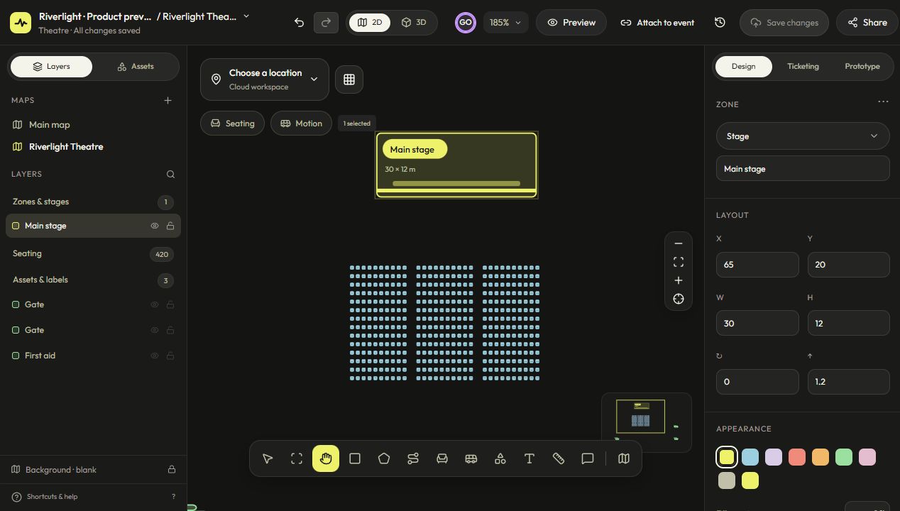Show the second Gate layer
This screenshot has height=511, width=900.
154,330
